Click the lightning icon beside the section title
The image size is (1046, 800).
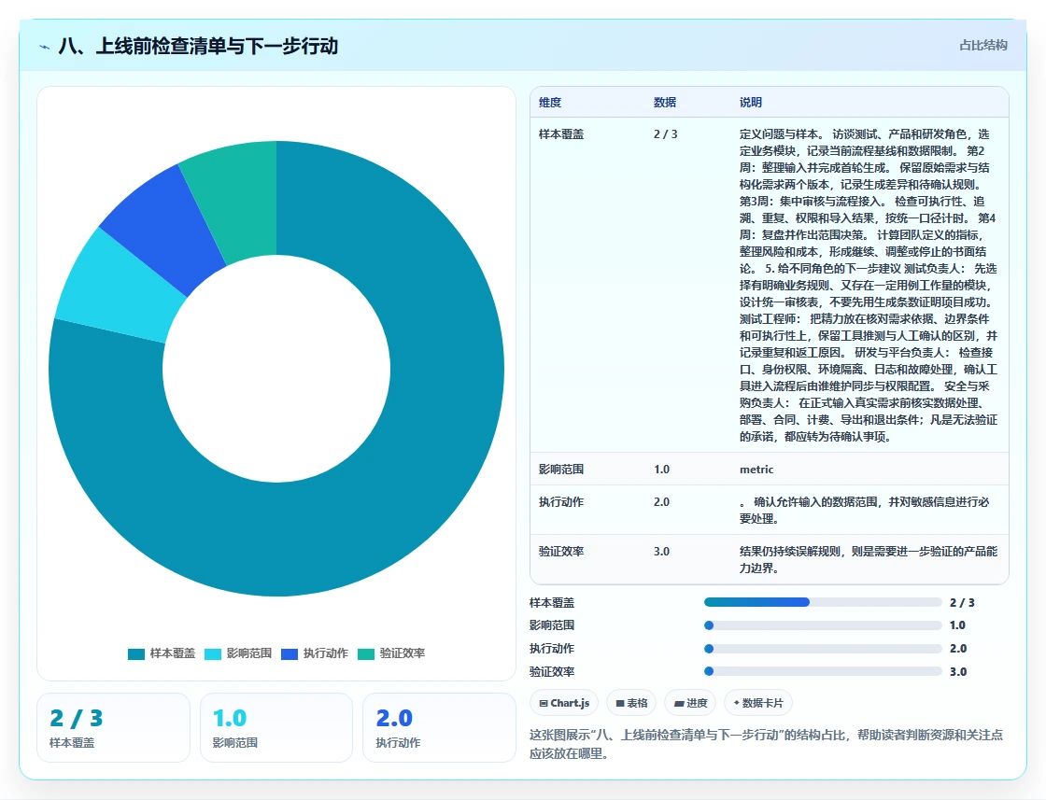[x=45, y=47]
